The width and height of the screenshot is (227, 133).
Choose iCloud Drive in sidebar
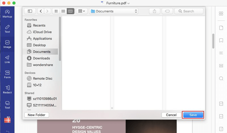[x=42, y=32]
